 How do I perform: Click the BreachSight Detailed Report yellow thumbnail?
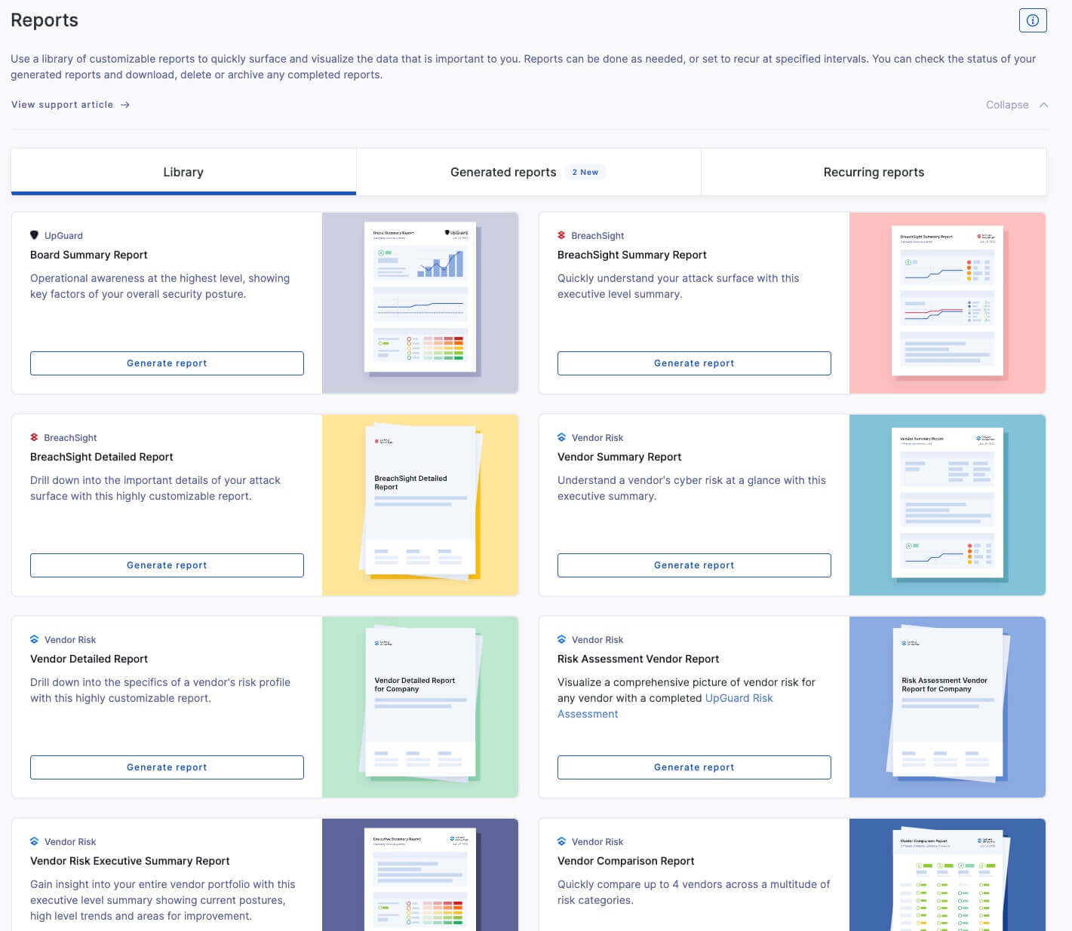click(420, 505)
